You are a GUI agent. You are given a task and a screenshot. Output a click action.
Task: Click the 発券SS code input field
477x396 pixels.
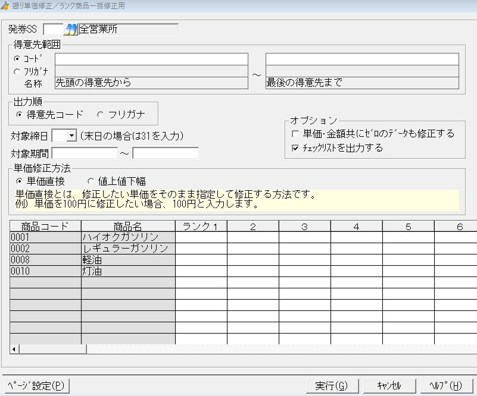(x=52, y=29)
